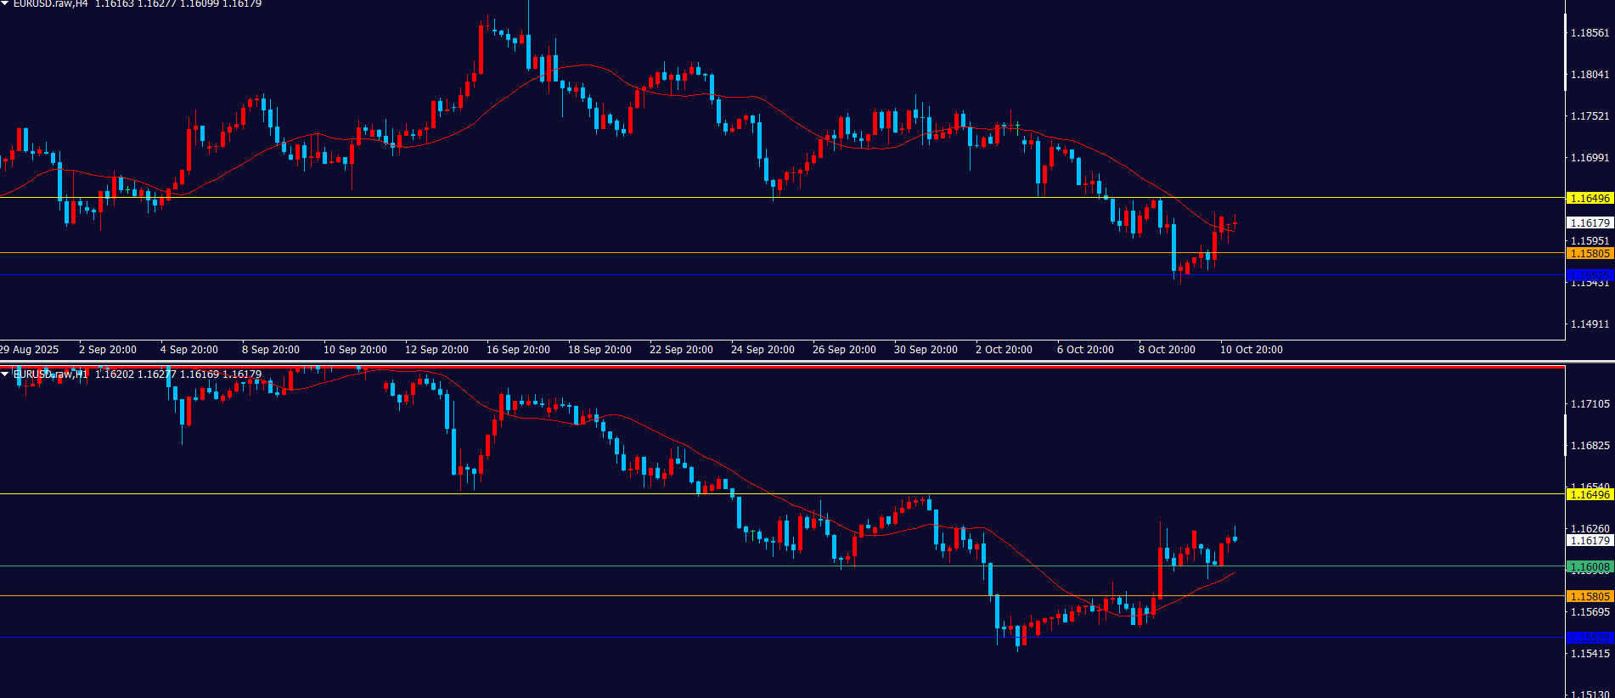Click the orange 1.15805 price tag, H1 chart
This screenshot has width=1615, height=698.
tap(1589, 596)
